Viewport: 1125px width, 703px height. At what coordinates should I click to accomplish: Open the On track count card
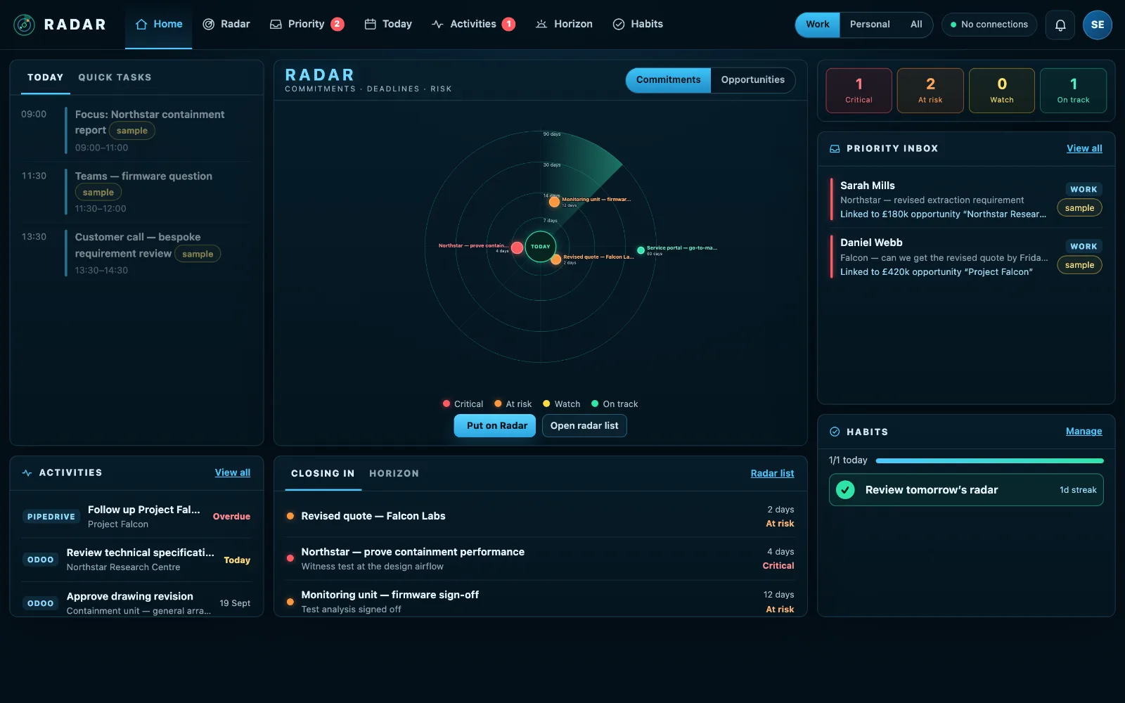click(1073, 91)
